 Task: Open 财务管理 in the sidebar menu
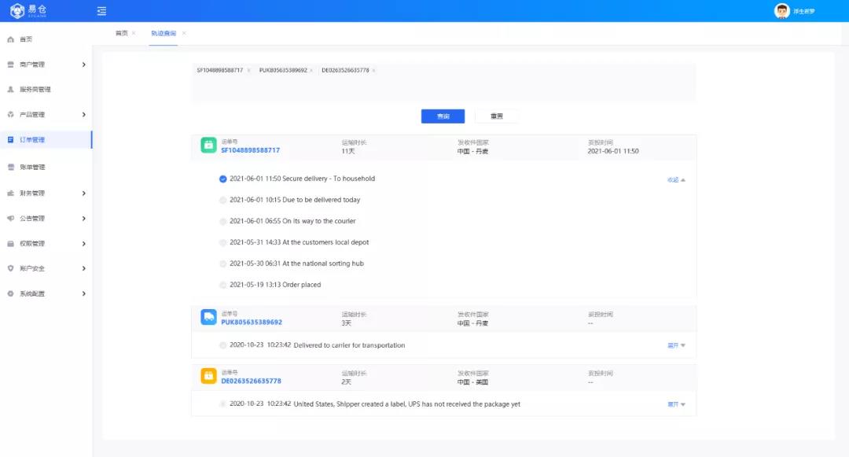coord(33,193)
